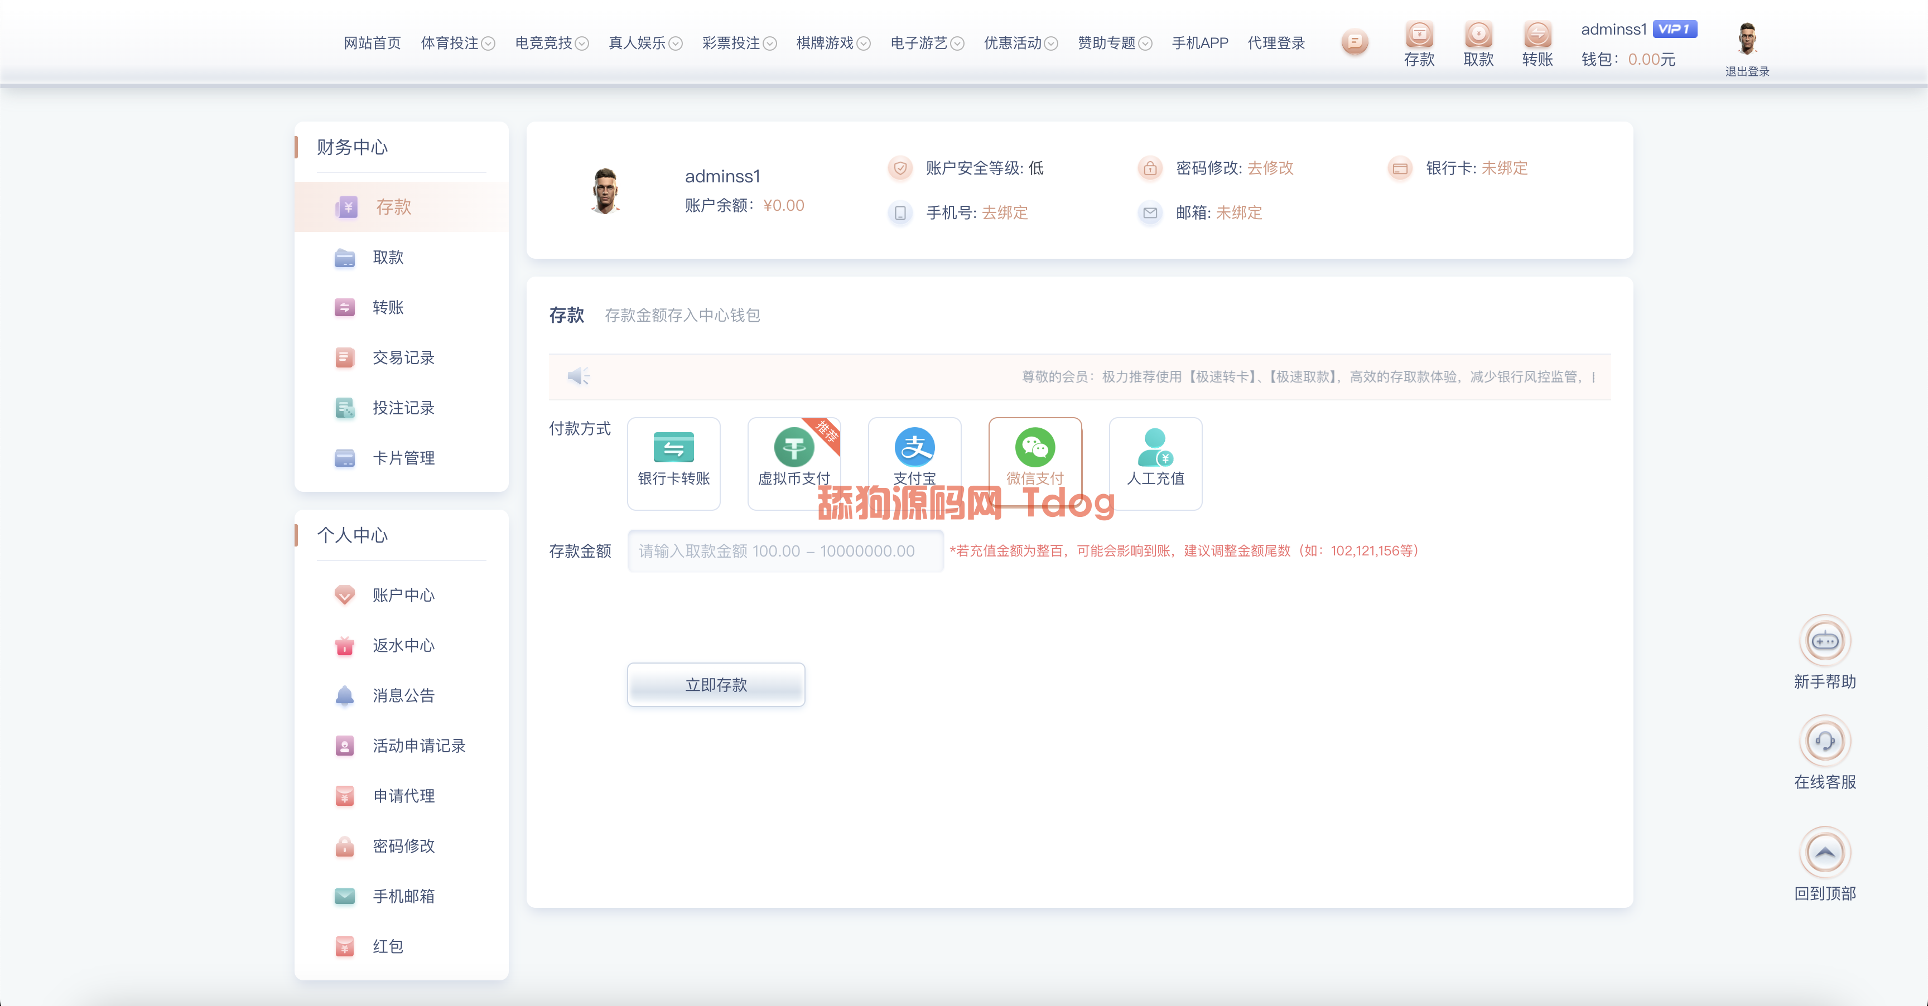Click 回到顶部 back-to-top icon
This screenshot has width=1928, height=1006.
(1825, 852)
